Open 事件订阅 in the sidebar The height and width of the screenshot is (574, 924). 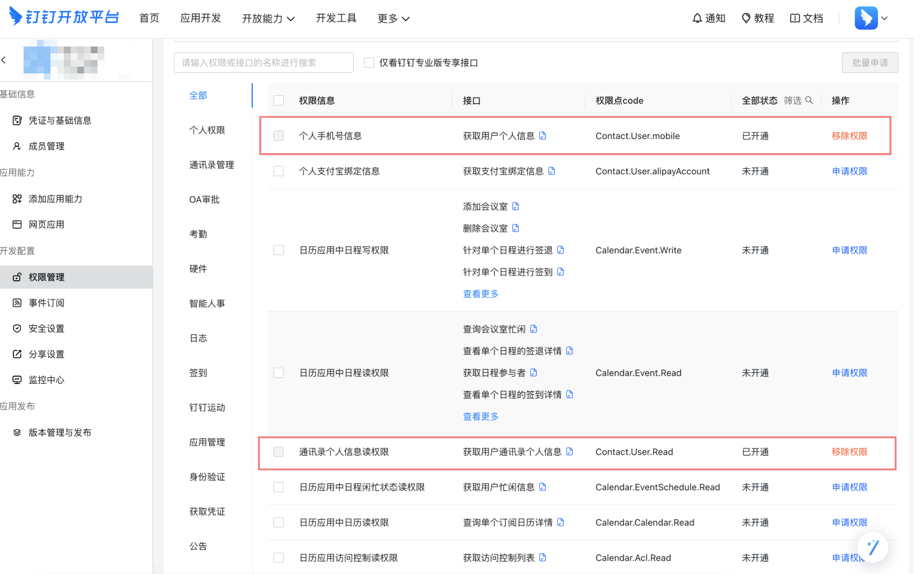point(47,303)
